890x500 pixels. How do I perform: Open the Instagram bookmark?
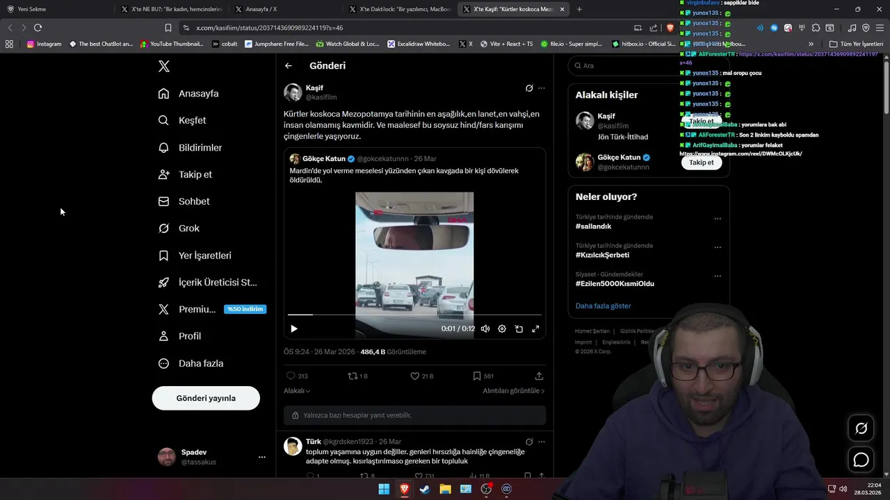click(x=44, y=44)
